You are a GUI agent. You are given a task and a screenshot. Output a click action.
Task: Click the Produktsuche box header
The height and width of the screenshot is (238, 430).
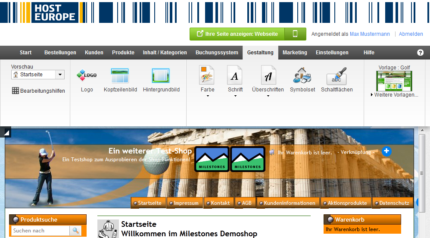point(48,219)
